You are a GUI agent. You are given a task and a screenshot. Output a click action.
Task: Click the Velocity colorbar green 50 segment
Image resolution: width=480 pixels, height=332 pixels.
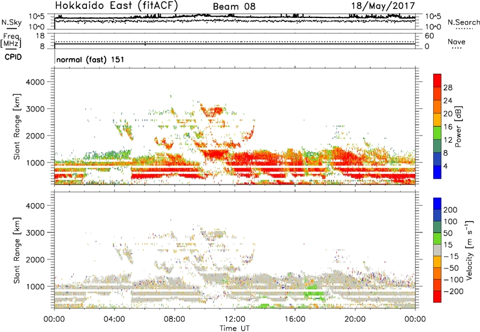437,239
